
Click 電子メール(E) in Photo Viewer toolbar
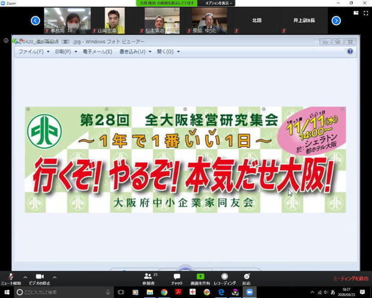[97, 52]
